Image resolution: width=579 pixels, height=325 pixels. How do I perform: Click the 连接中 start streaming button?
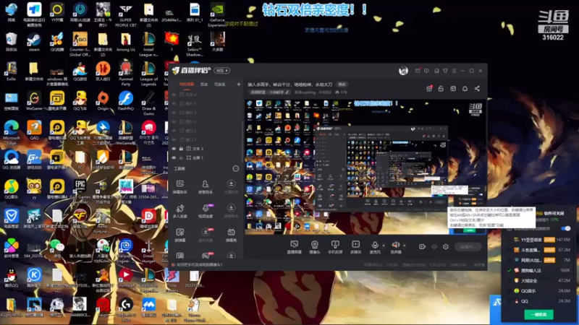(x=468, y=246)
